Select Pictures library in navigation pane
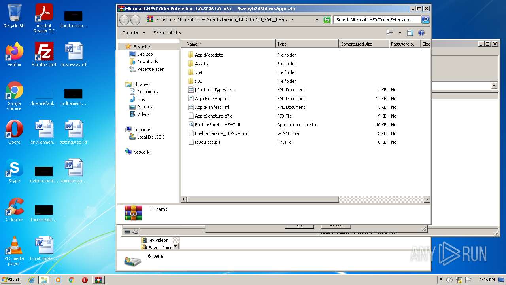Screen dimensions: 506x285 145,107
